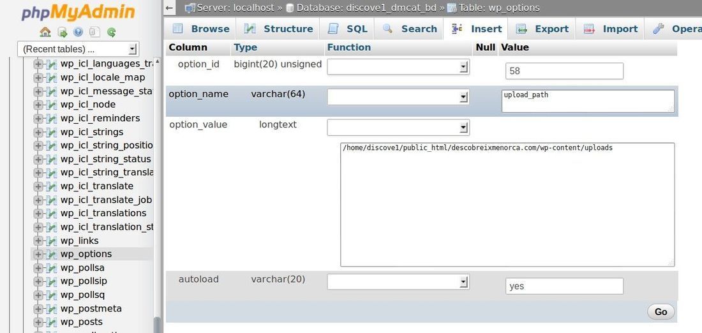Open Function dropdown for option_value
The image size is (702, 333).
pyautogui.click(x=398, y=128)
